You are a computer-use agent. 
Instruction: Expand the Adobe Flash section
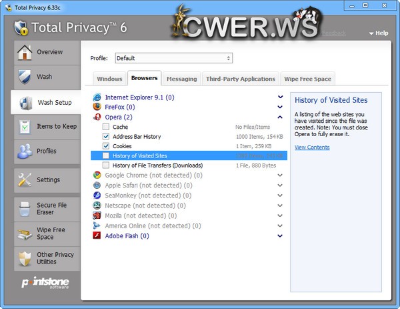[280, 236]
